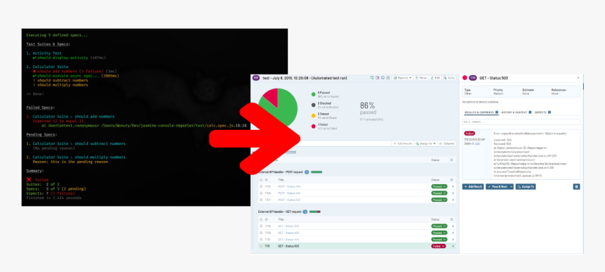Check the box for POST - Status 404
This screenshot has width=605, height=272.
[x=261, y=193]
